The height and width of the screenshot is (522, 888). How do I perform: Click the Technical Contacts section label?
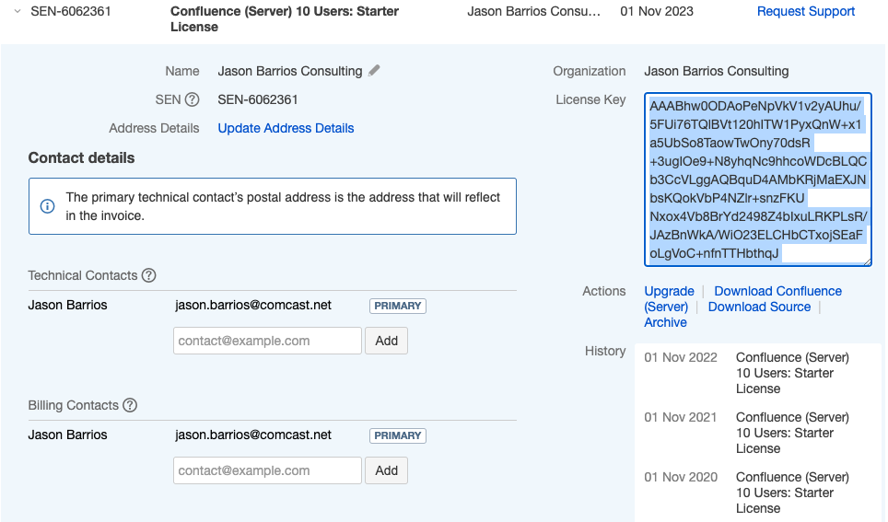coord(83,275)
